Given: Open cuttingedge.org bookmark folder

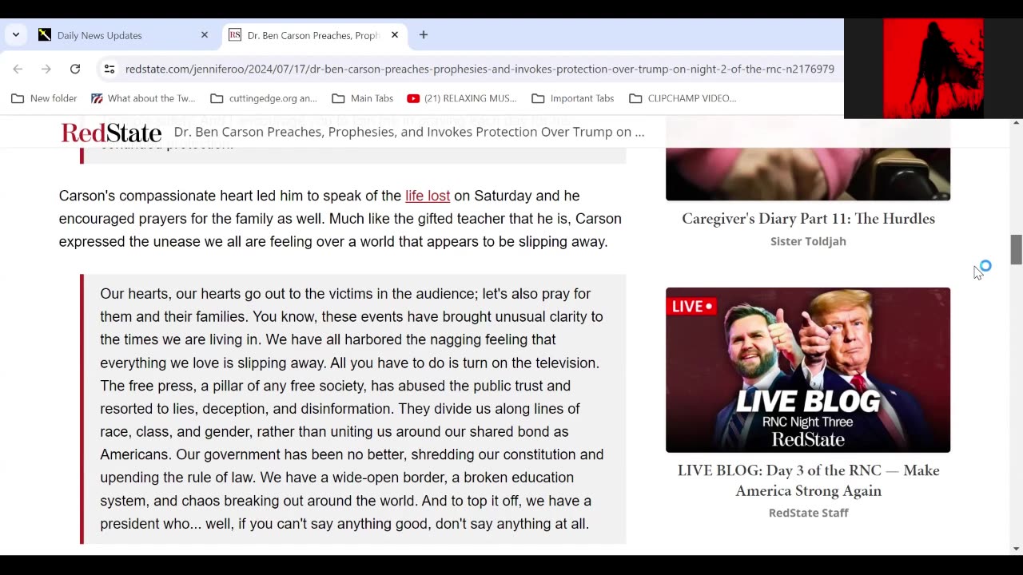Looking at the screenshot, I should [x=264, y=98].
